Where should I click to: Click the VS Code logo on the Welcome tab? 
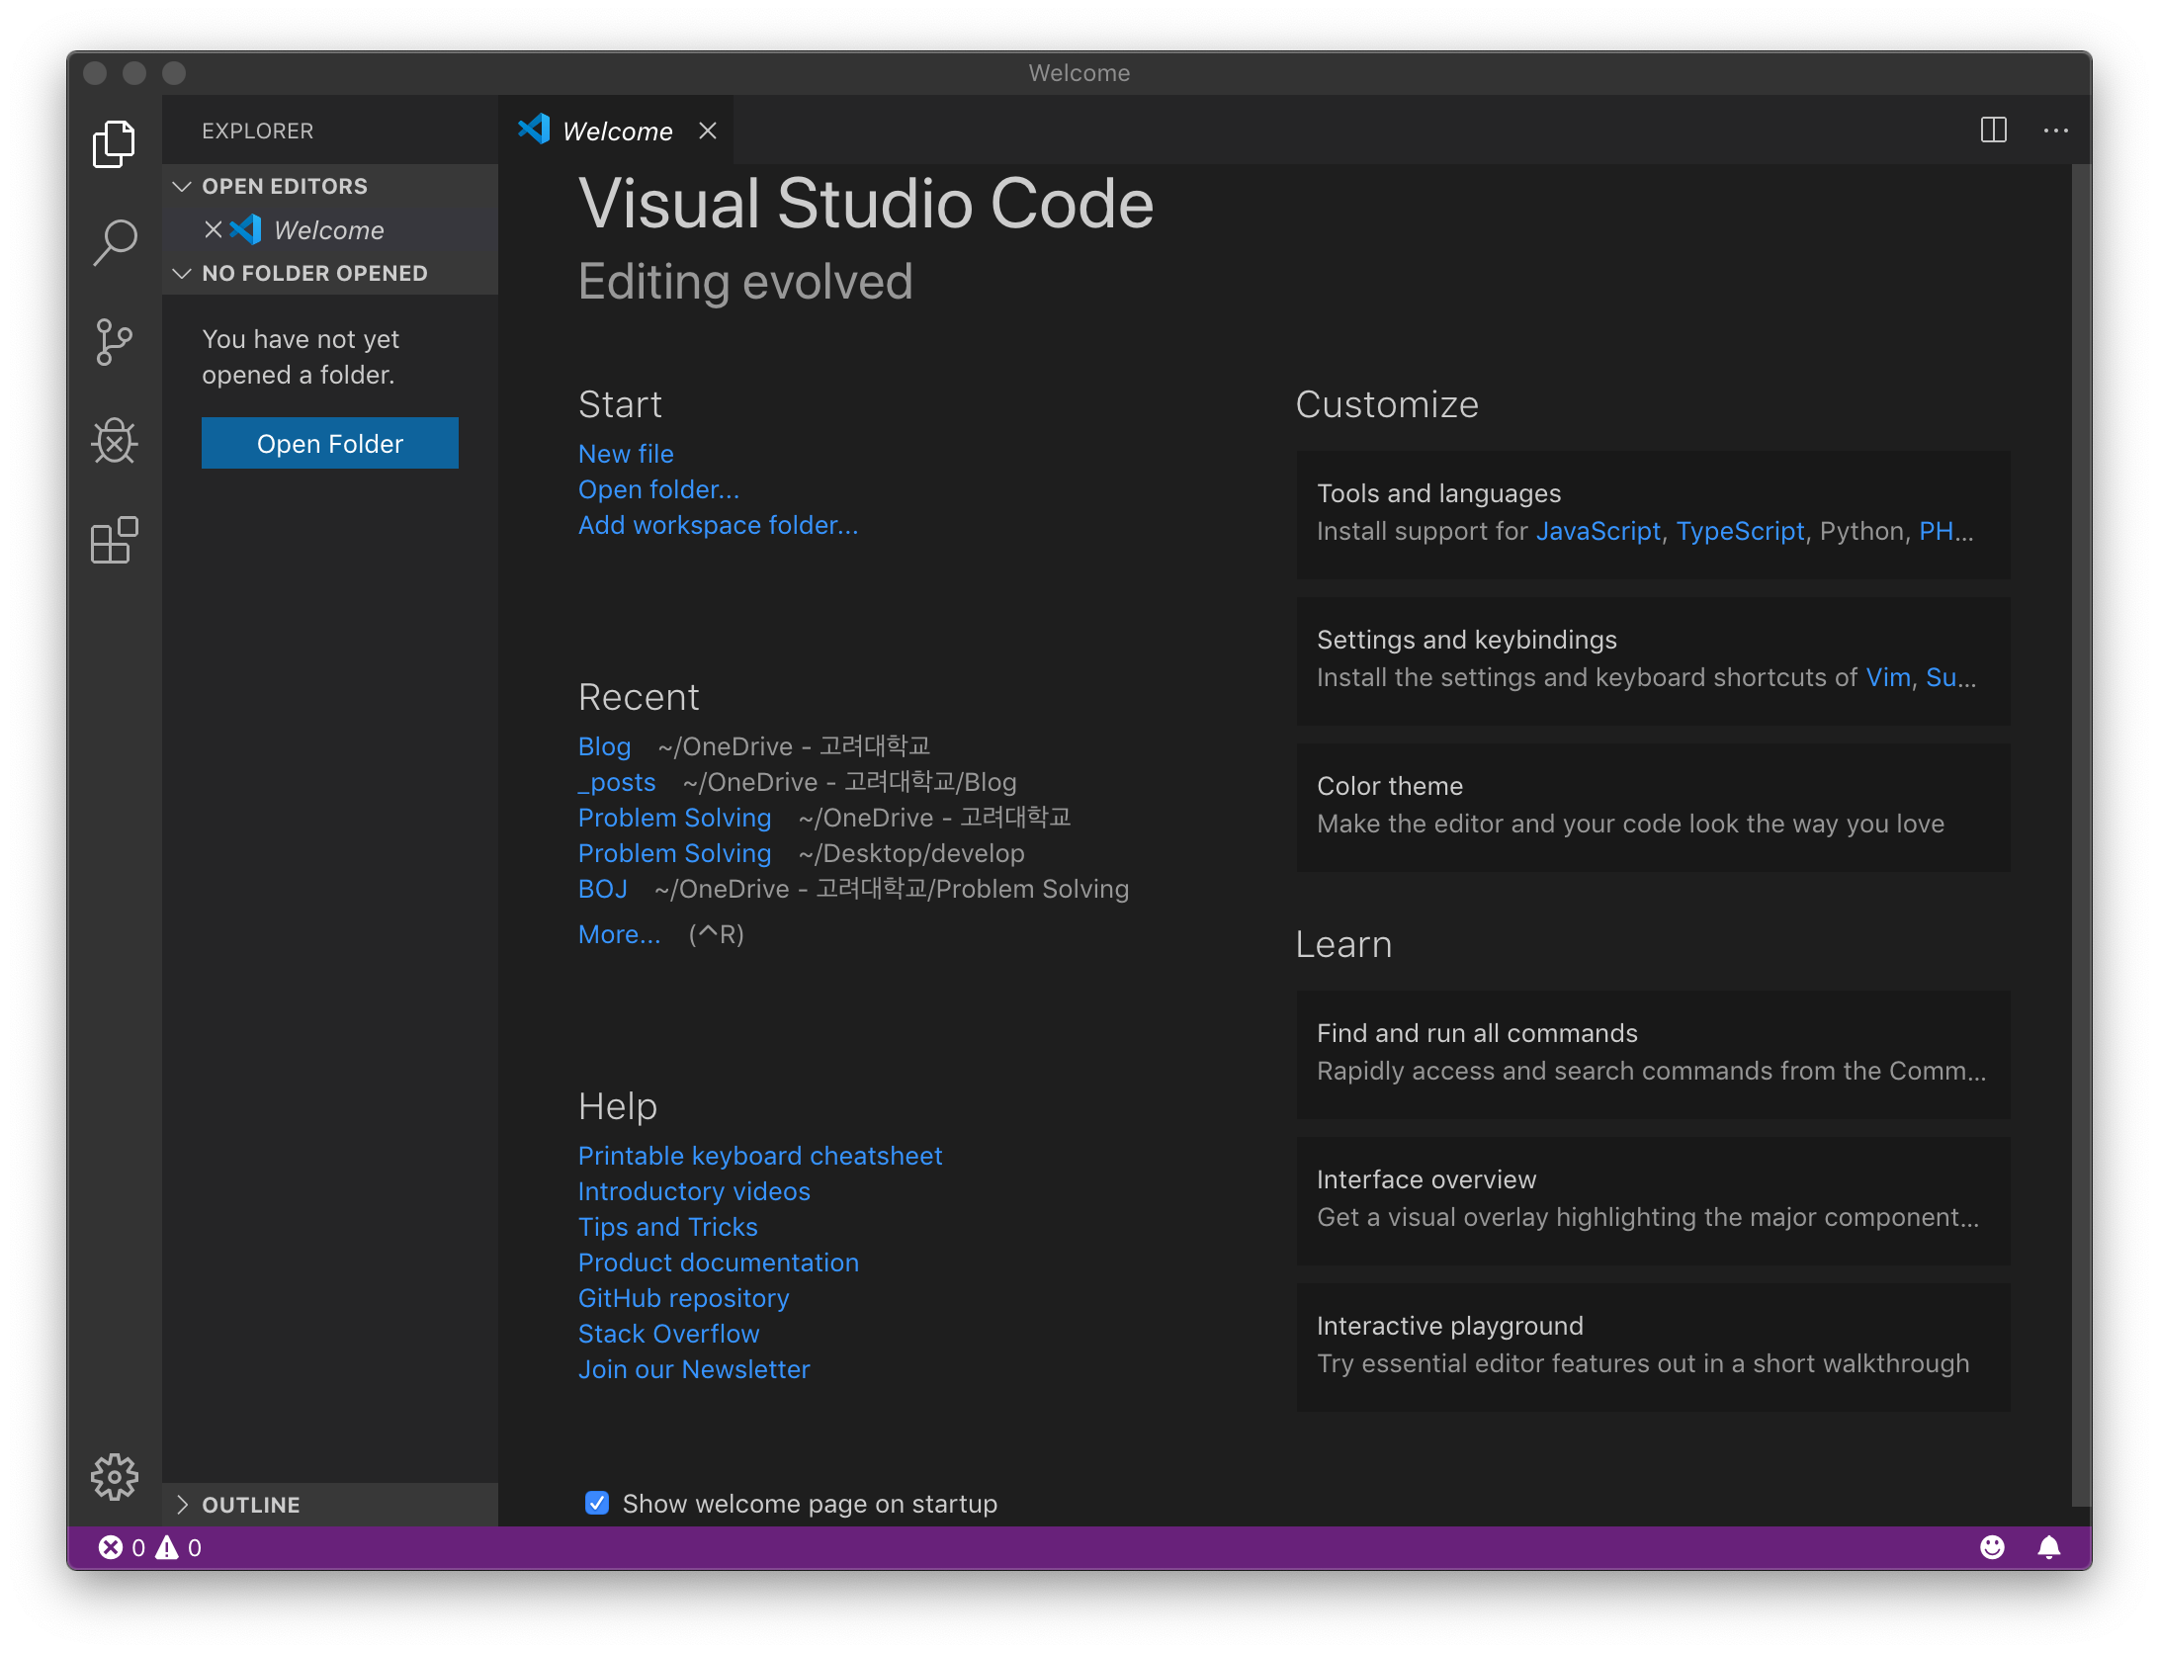[534, 129]
